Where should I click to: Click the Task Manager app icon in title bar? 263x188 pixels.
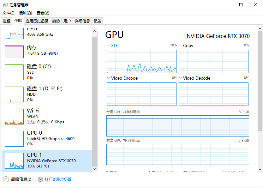tap(5, 5)
